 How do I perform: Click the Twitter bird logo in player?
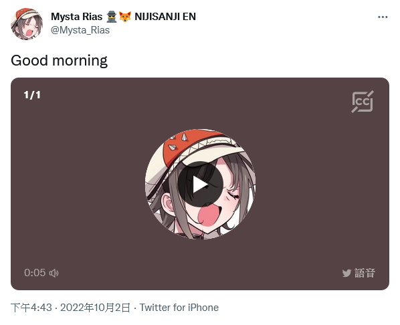(x=346, y=274)
